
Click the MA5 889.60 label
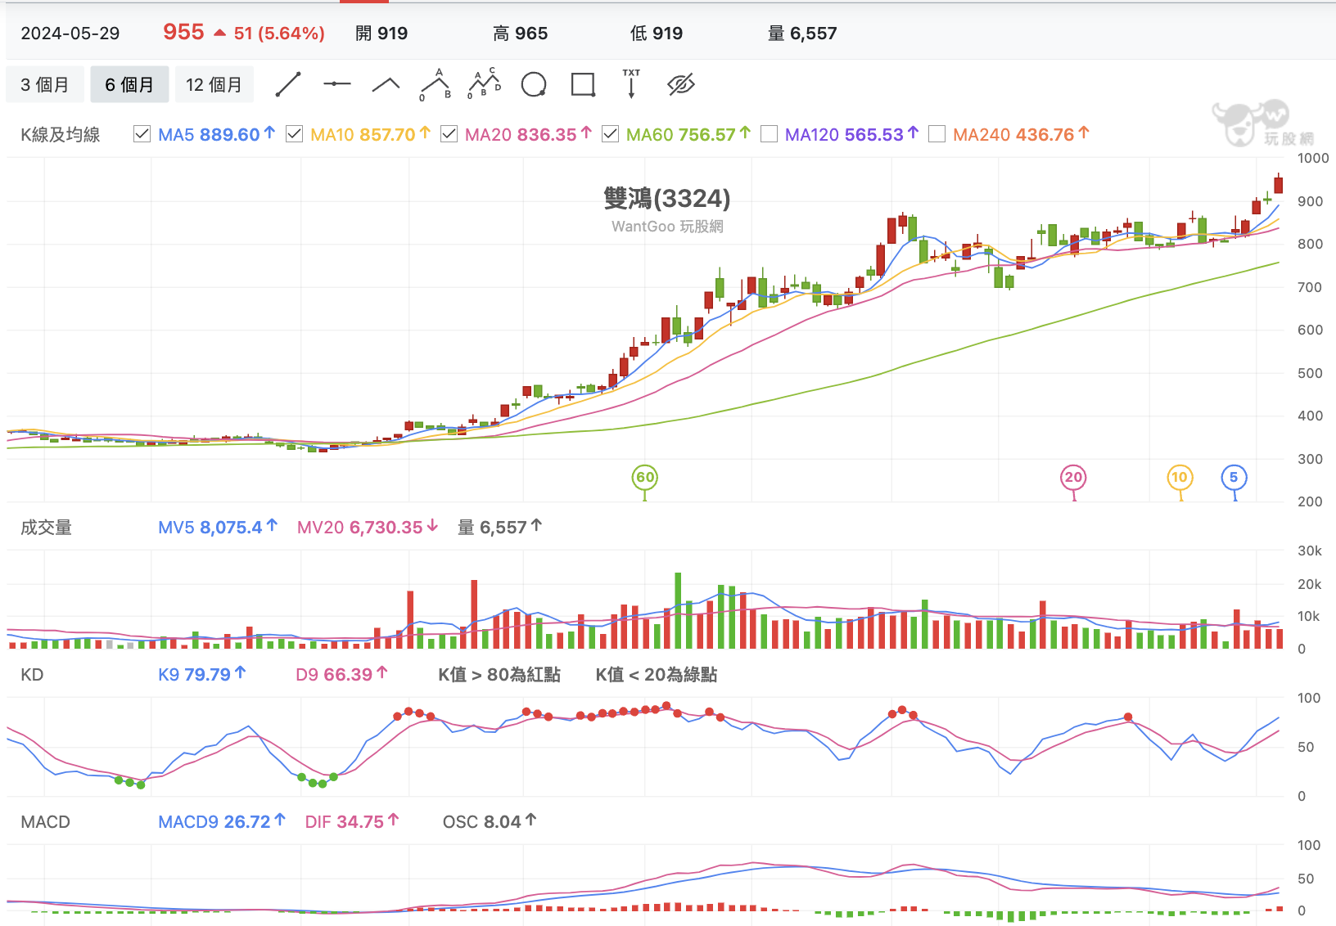216,134
